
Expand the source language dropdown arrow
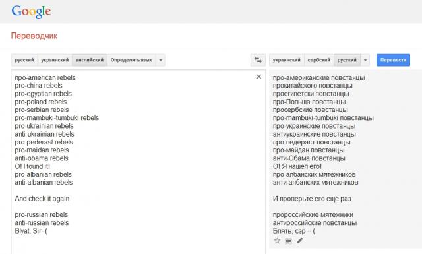pos(160,60)
